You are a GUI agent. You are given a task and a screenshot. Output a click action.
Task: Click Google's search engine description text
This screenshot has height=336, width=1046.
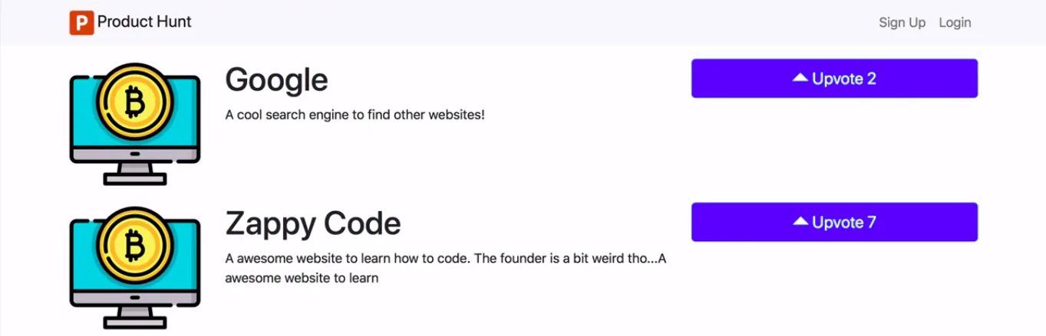pos(355,116)
